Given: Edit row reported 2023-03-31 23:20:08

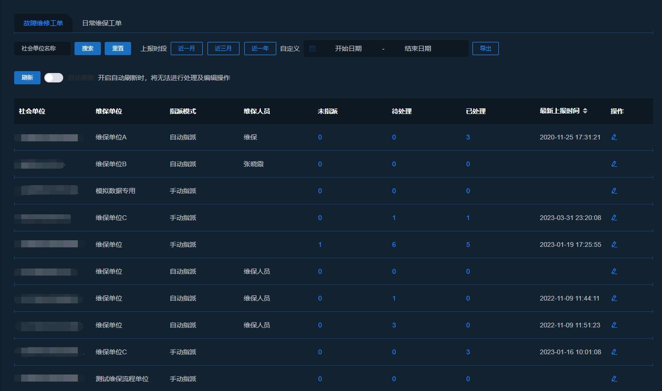Looking at the screenshot, I should [614, 218].
